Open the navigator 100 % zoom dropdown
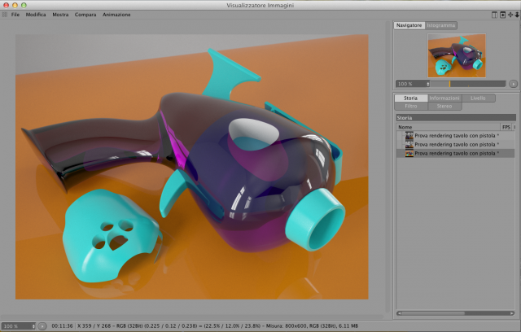The image size is (521, 332). point(413,84)
